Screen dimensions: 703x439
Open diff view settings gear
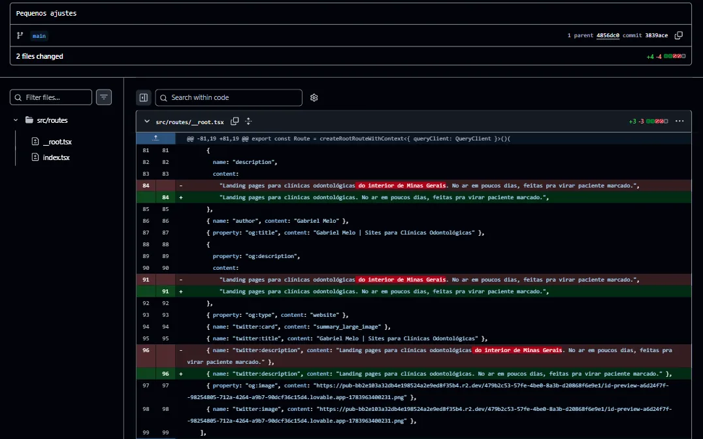(314, 98)
